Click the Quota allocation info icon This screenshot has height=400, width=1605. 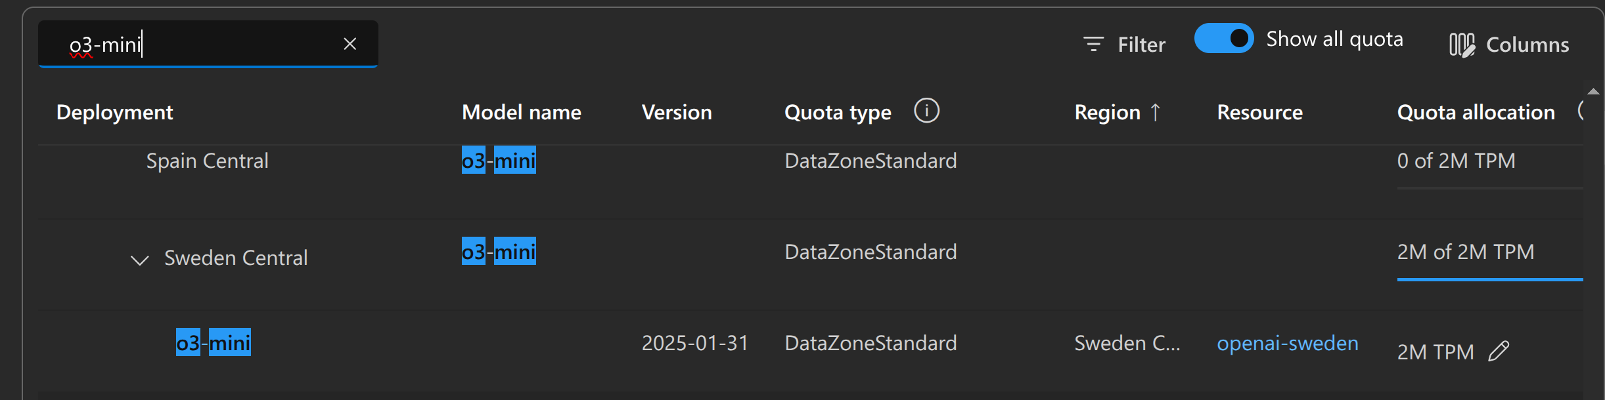1581,111
